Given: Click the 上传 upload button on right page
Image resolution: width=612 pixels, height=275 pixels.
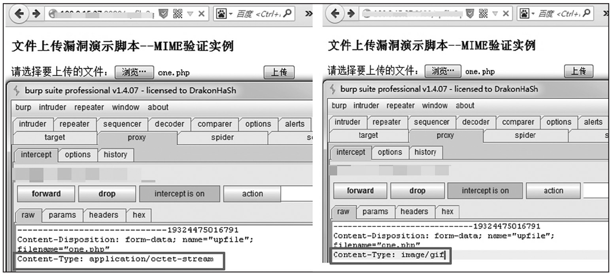Looking at the screenshot, I should coord(579,71).
